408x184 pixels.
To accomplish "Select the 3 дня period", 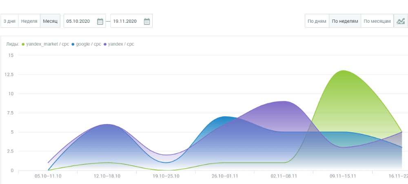I will tap(9, 21).
